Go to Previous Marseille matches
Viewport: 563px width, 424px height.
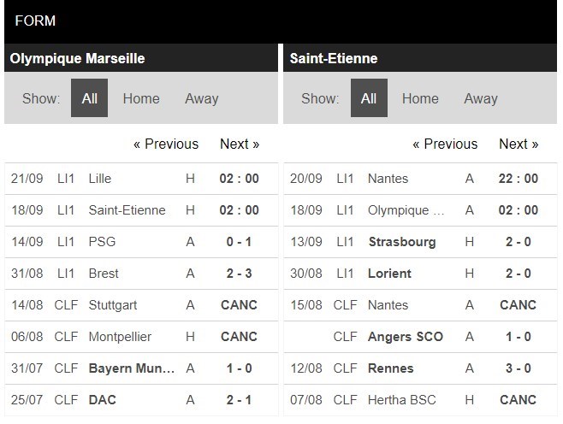click(x=166, y=144)
